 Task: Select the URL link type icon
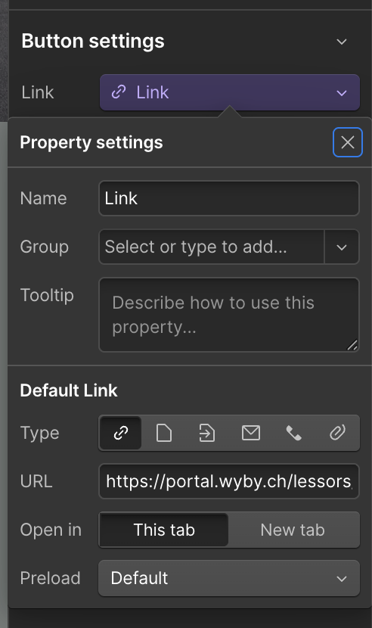click(x=120, y=433)
